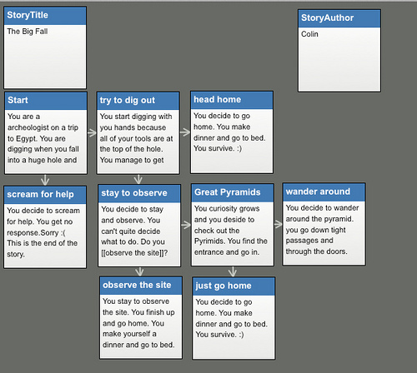Click 'The Big Fall' title text
This screenshot has width=417, height=373.
28,32
